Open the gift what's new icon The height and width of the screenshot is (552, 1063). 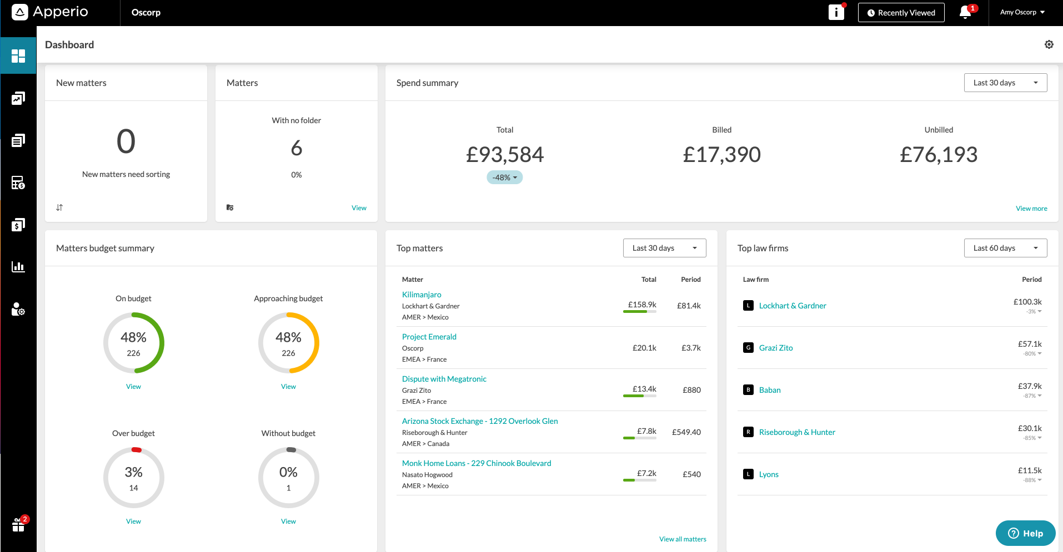point(19,525)
